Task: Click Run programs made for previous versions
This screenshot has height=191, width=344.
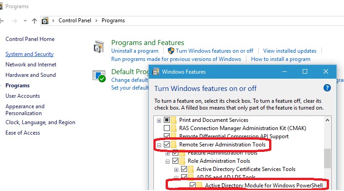Action: tap(176, 59)
